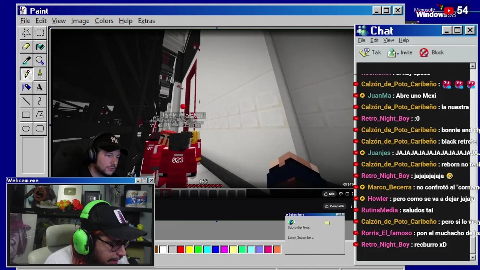Open the Chat window's Edit menu
The image size is (480, 270).
374,40
